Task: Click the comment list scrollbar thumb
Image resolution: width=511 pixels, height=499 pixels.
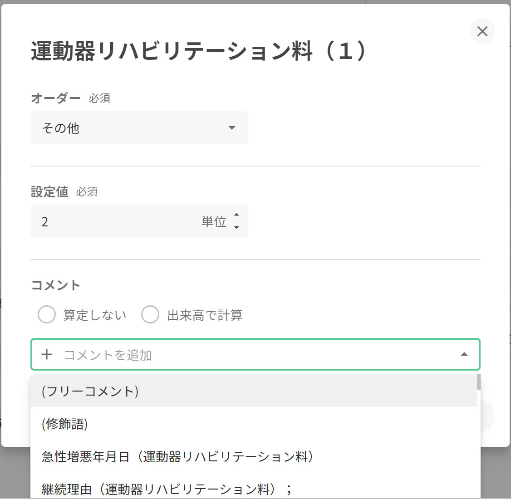Action: pos(478,382)
